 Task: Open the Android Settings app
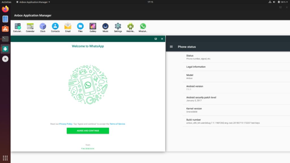tap(118, 27)
